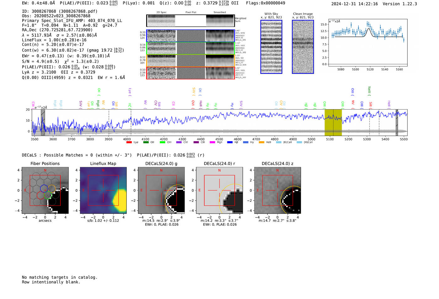Viewport: 439px width, 299px height.
Task: Click the Flags:0x00000049 header text
Action: click(266, 3)
